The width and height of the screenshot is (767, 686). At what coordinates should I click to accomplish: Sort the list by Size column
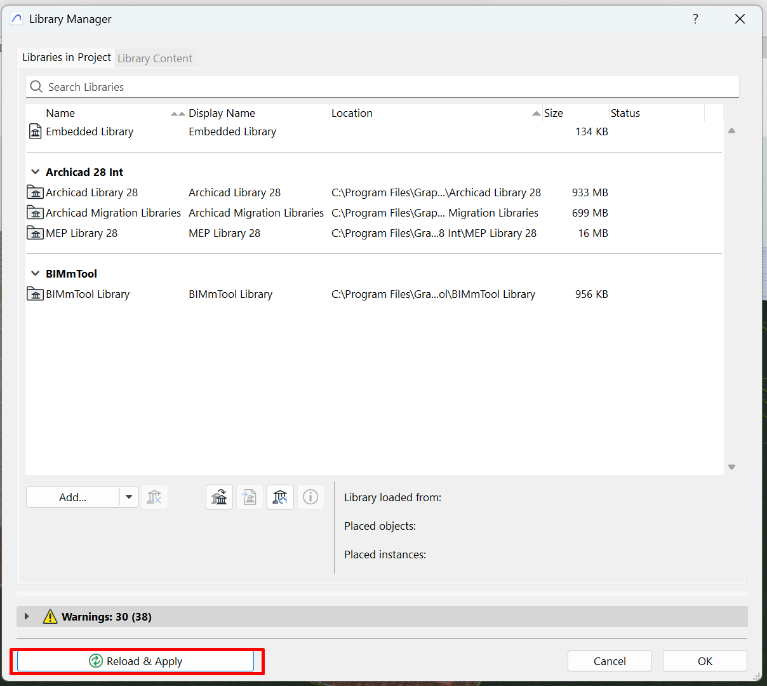pos(554,113)
